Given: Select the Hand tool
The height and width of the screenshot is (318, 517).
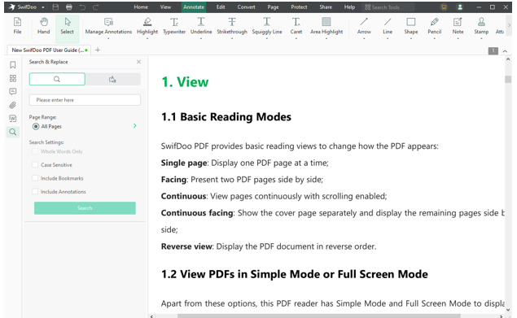Looking at the screenshot, I should [x=43, y=26].
